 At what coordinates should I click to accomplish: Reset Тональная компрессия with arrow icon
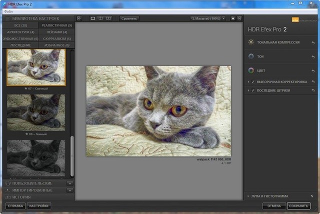pyautogui.click(x=313, y=42)
